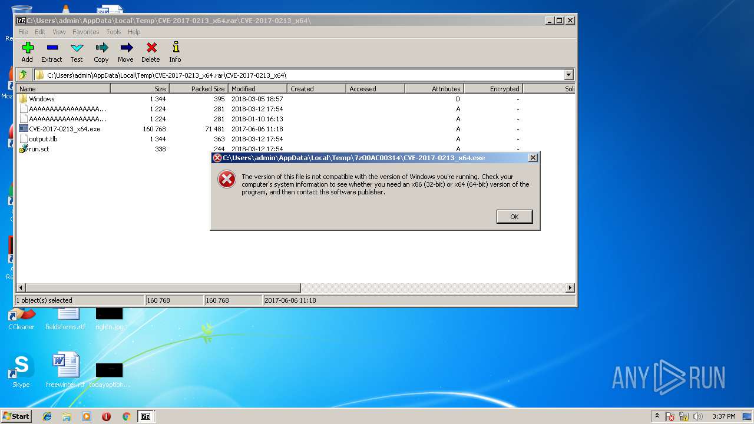The height and width of the screenshot is (424, 754).
Task: Open the Start menu
Action: pyautogui.click(x=16, y=416)
